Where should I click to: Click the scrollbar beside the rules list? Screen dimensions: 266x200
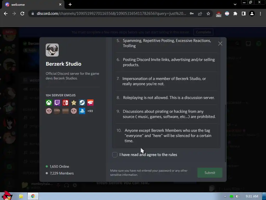click(225, 133)
